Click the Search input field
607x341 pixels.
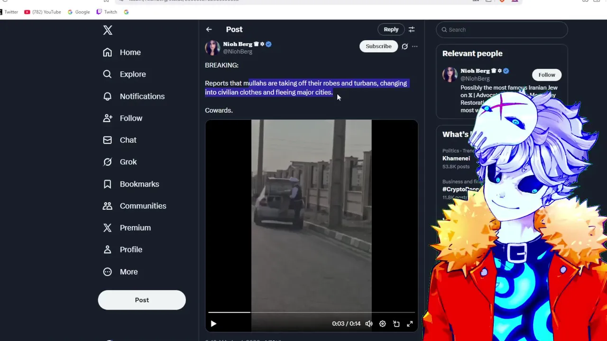click(x=502, y=30)
